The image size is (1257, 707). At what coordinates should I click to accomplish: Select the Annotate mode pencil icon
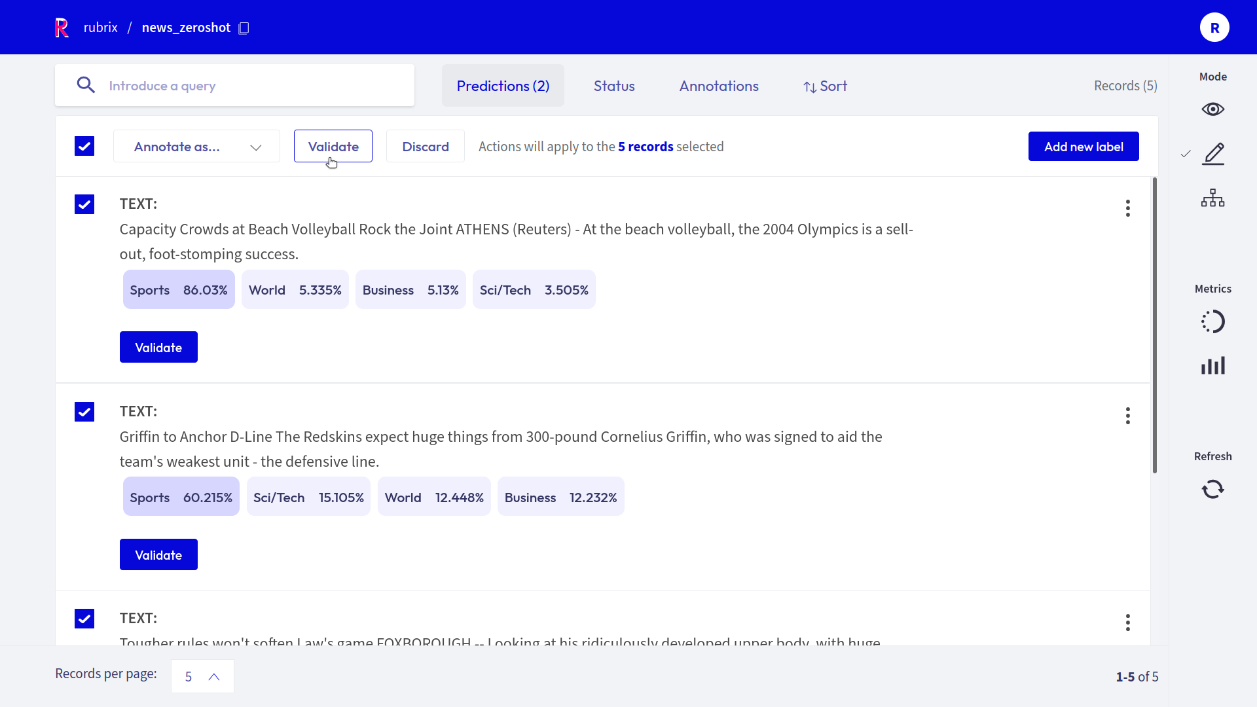pyautogui.click(x=1212, y=154)
